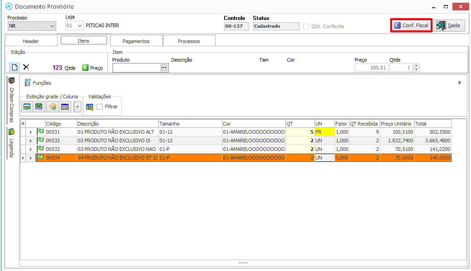Toggle the Qtd. Conferida checkbox
471x271 pixels.
click(306, 26)
